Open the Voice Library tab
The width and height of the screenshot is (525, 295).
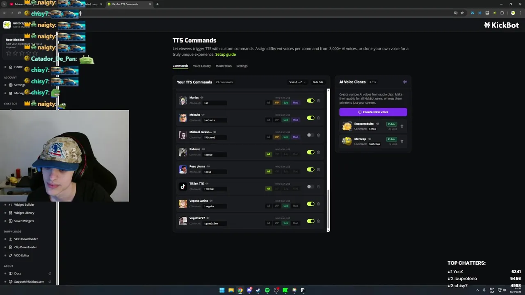pos(202,66)
